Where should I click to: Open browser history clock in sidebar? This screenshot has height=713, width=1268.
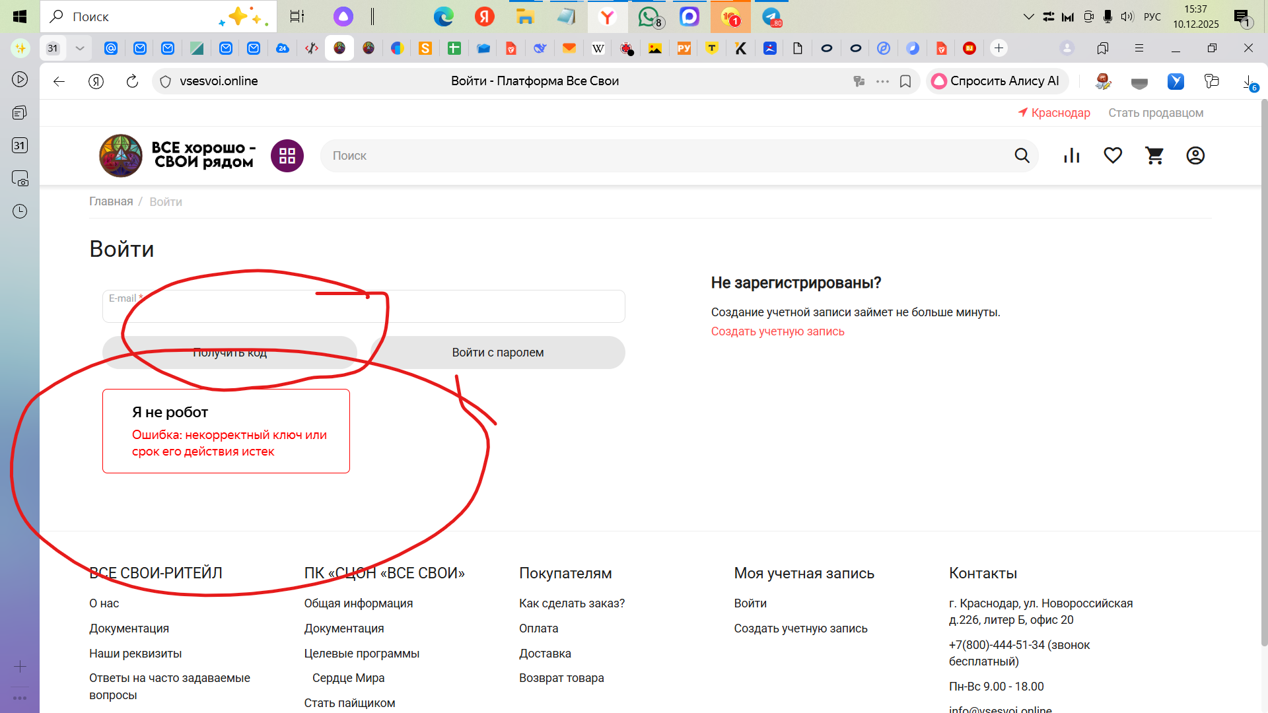20,211
